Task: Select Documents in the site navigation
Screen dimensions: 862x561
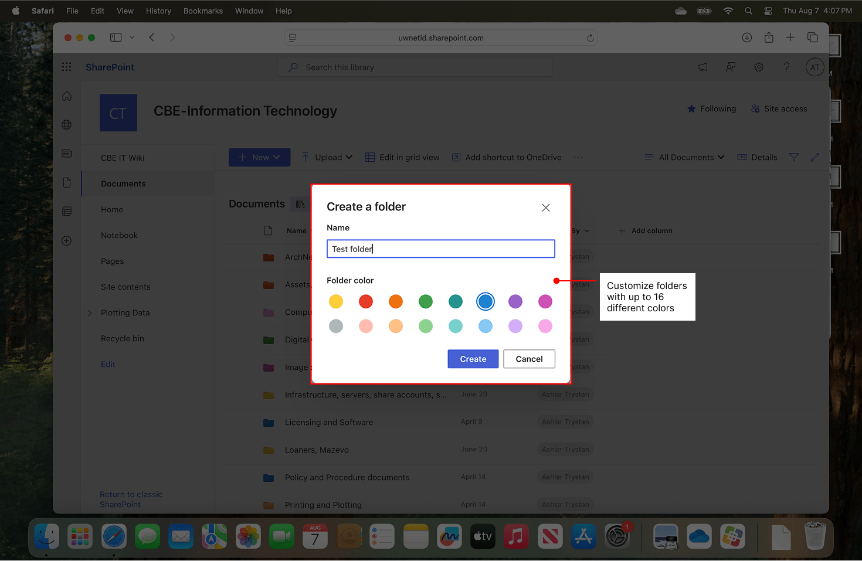Action: pyautogui.click(x=123, y=183)
